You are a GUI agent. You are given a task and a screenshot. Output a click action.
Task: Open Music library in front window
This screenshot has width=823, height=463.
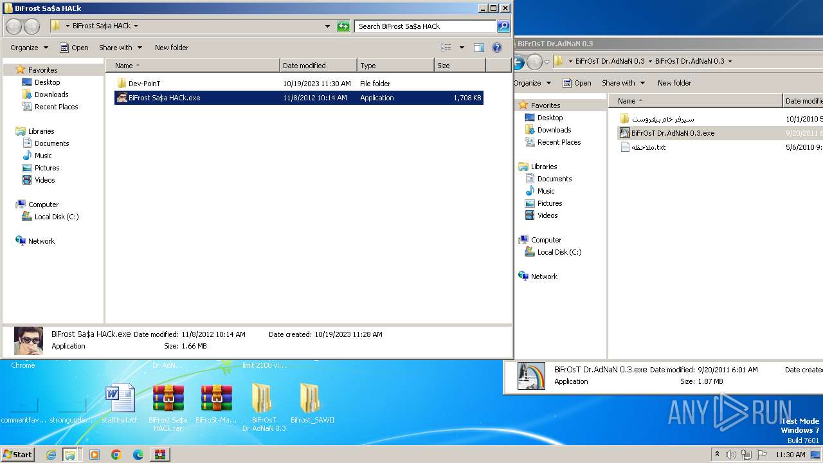coord(43,156)
